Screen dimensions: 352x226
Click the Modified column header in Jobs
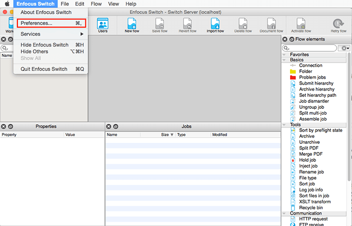(220, 135)
